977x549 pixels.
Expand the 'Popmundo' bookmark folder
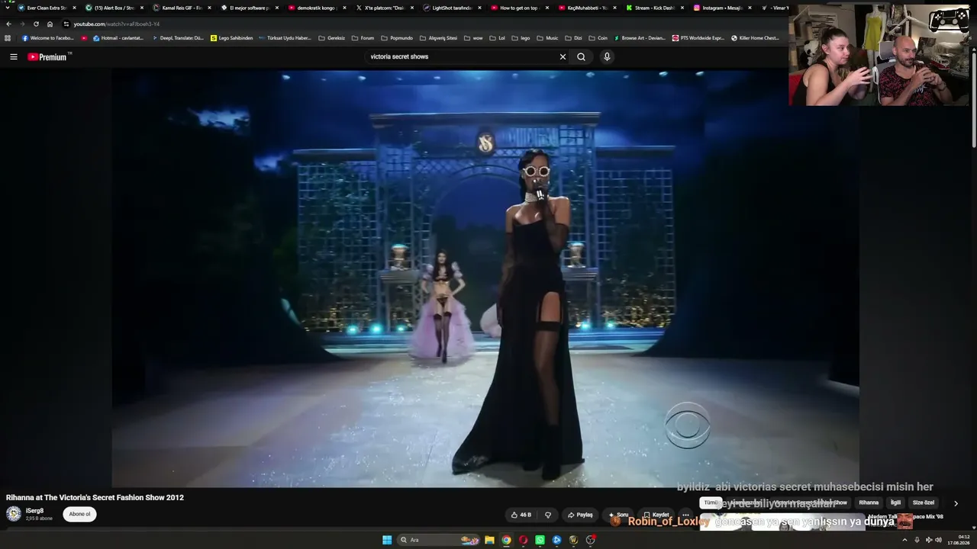pyautogui.click(x=397, y=37)
